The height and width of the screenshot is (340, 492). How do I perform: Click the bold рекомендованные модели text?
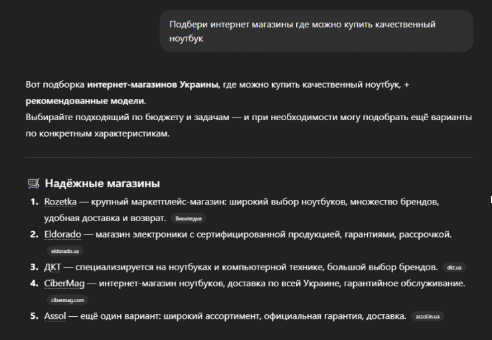tap(84, 101)
